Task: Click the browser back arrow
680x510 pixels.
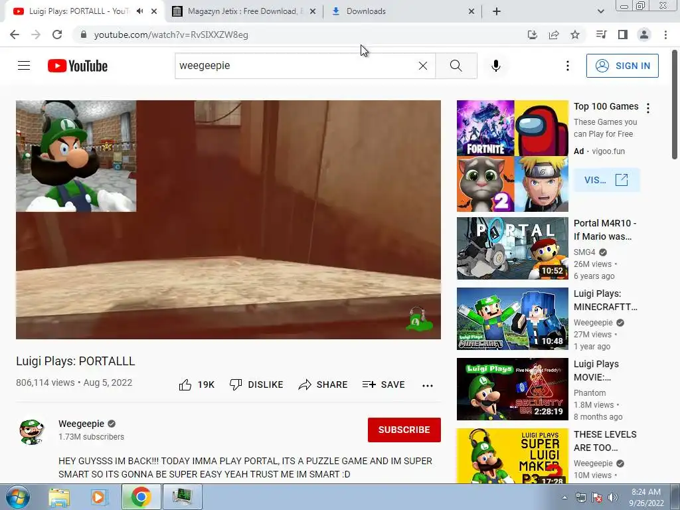Action: (15, 35)
